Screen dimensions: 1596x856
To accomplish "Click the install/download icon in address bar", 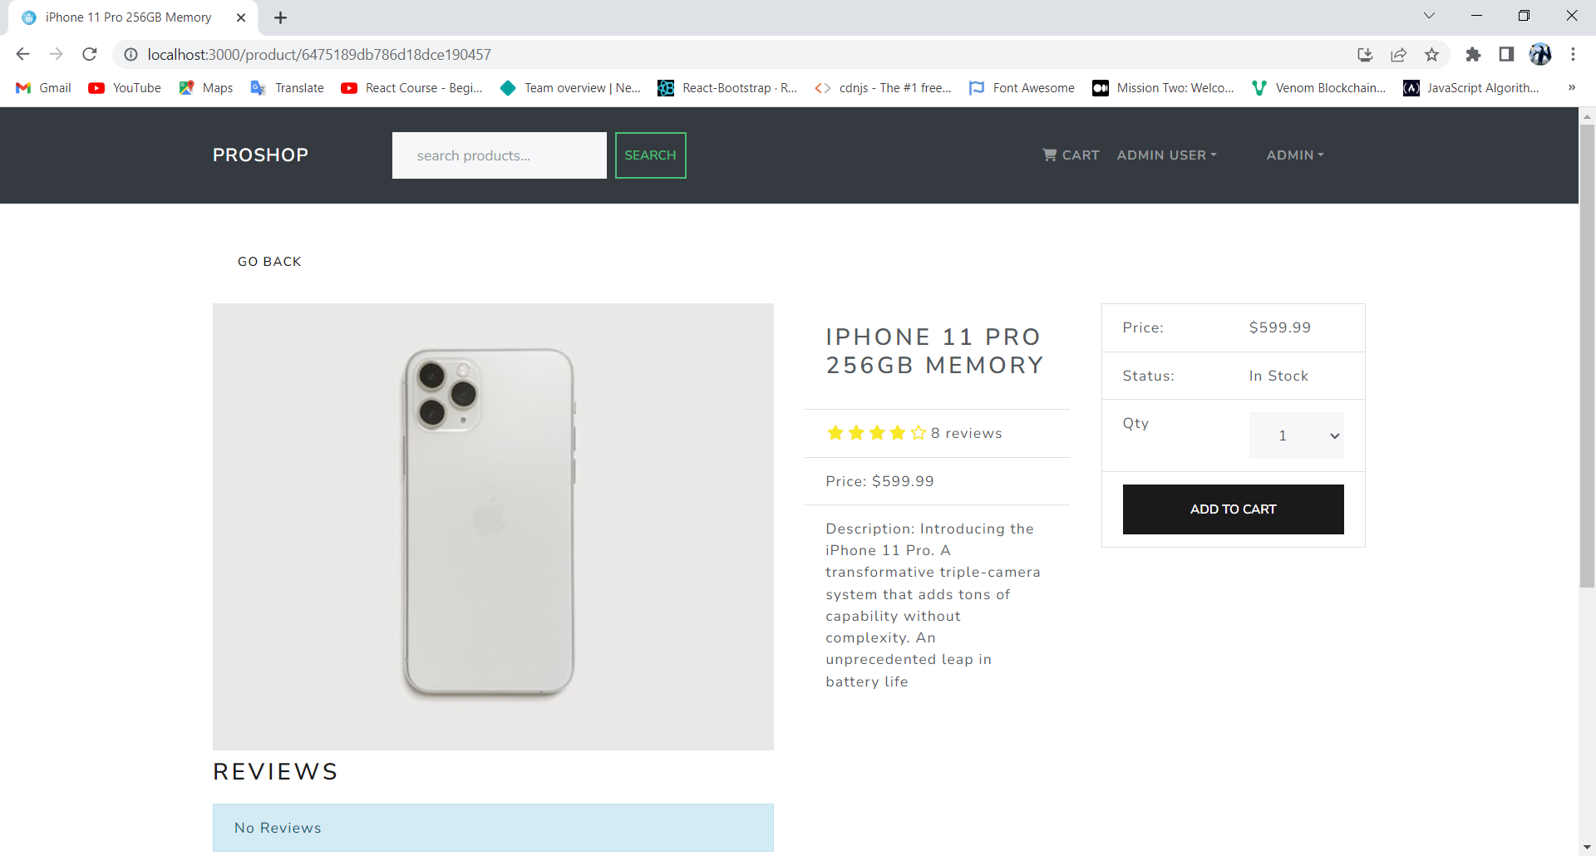I will (x=1365, y=54).
